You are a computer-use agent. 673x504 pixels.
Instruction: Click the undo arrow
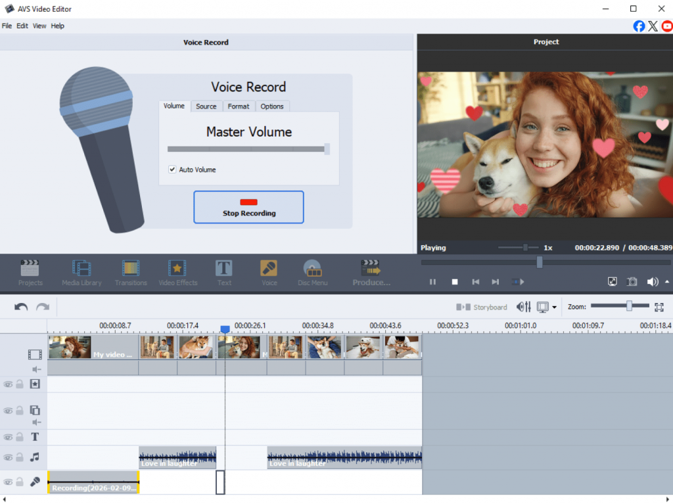21,307
